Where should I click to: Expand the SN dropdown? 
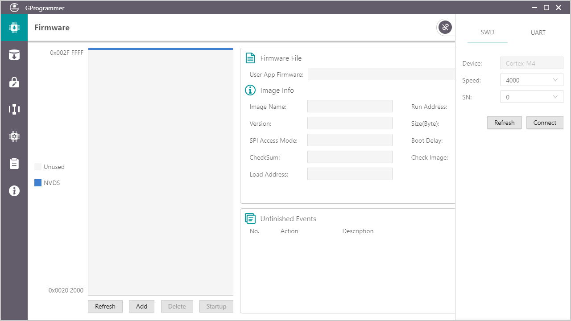532,97
